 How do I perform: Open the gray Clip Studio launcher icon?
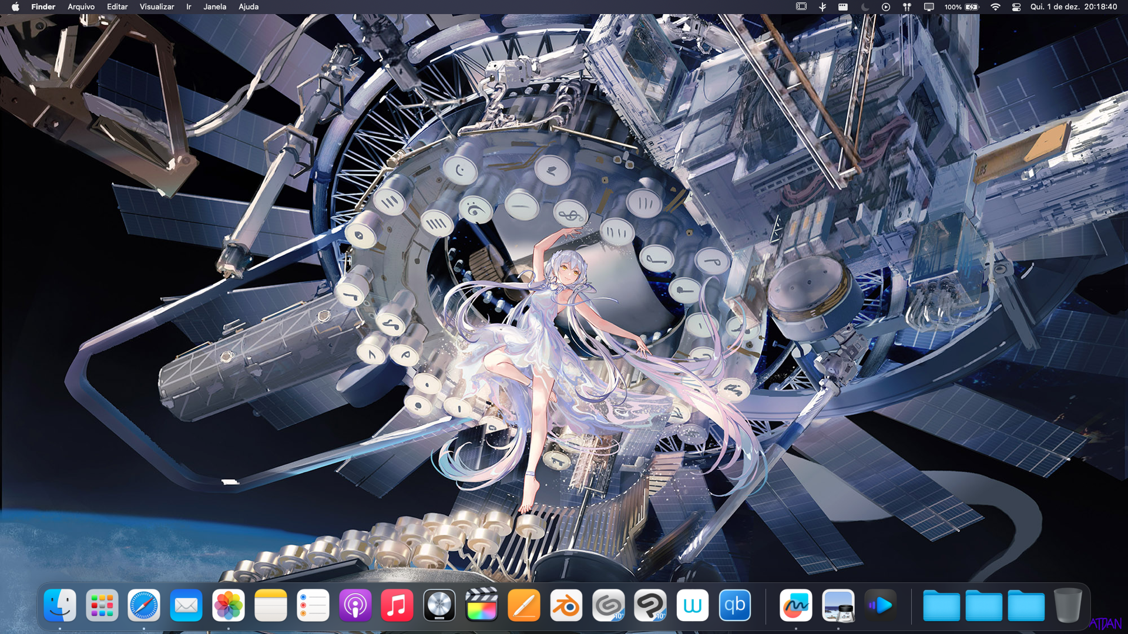[609, 605]
